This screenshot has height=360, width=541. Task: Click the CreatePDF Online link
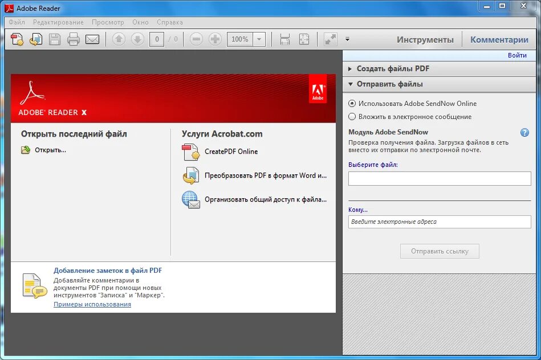231,152
